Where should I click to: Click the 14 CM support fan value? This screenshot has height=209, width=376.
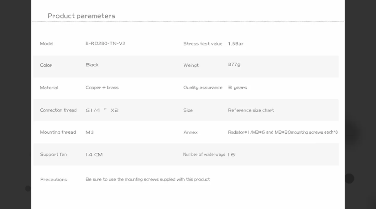94,155
